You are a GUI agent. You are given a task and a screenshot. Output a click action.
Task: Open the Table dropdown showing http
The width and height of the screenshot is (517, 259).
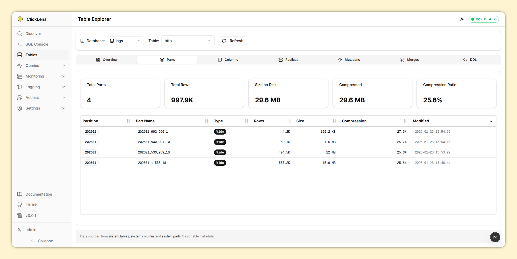pyautogui.click(x=188, y=41)
